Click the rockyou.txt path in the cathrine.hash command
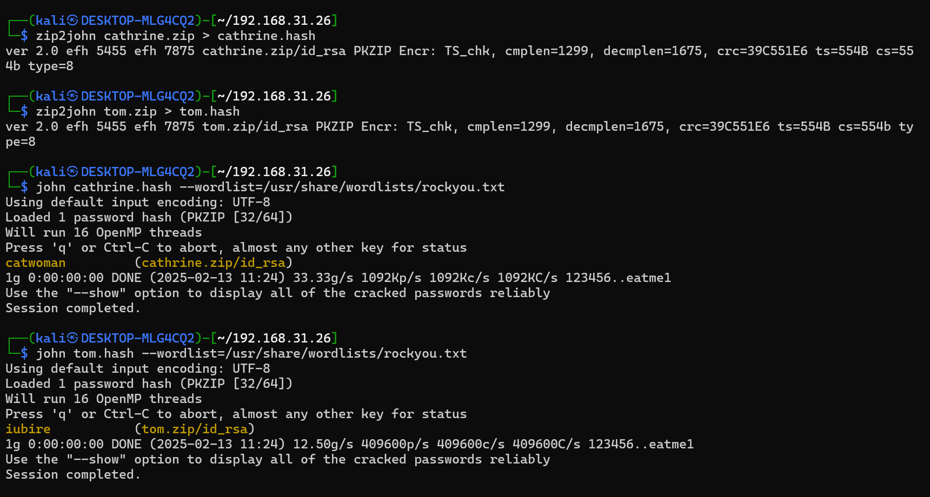Viewport: 930px width, 497px height. (376, 187)
